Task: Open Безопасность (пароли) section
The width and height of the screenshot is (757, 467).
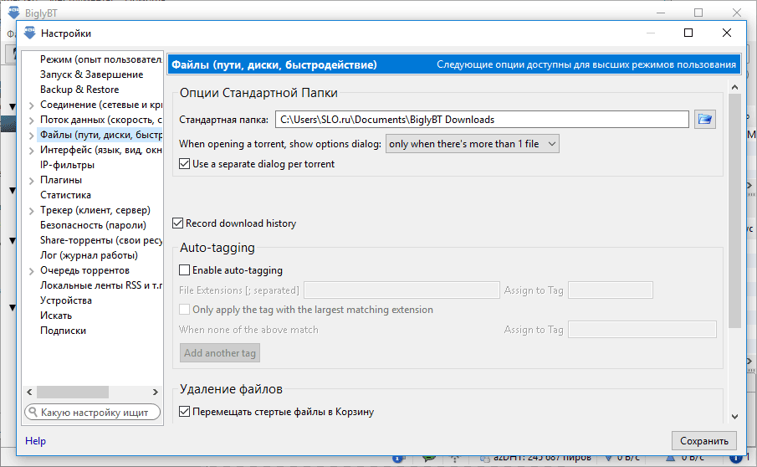Action: click(93, 225)
